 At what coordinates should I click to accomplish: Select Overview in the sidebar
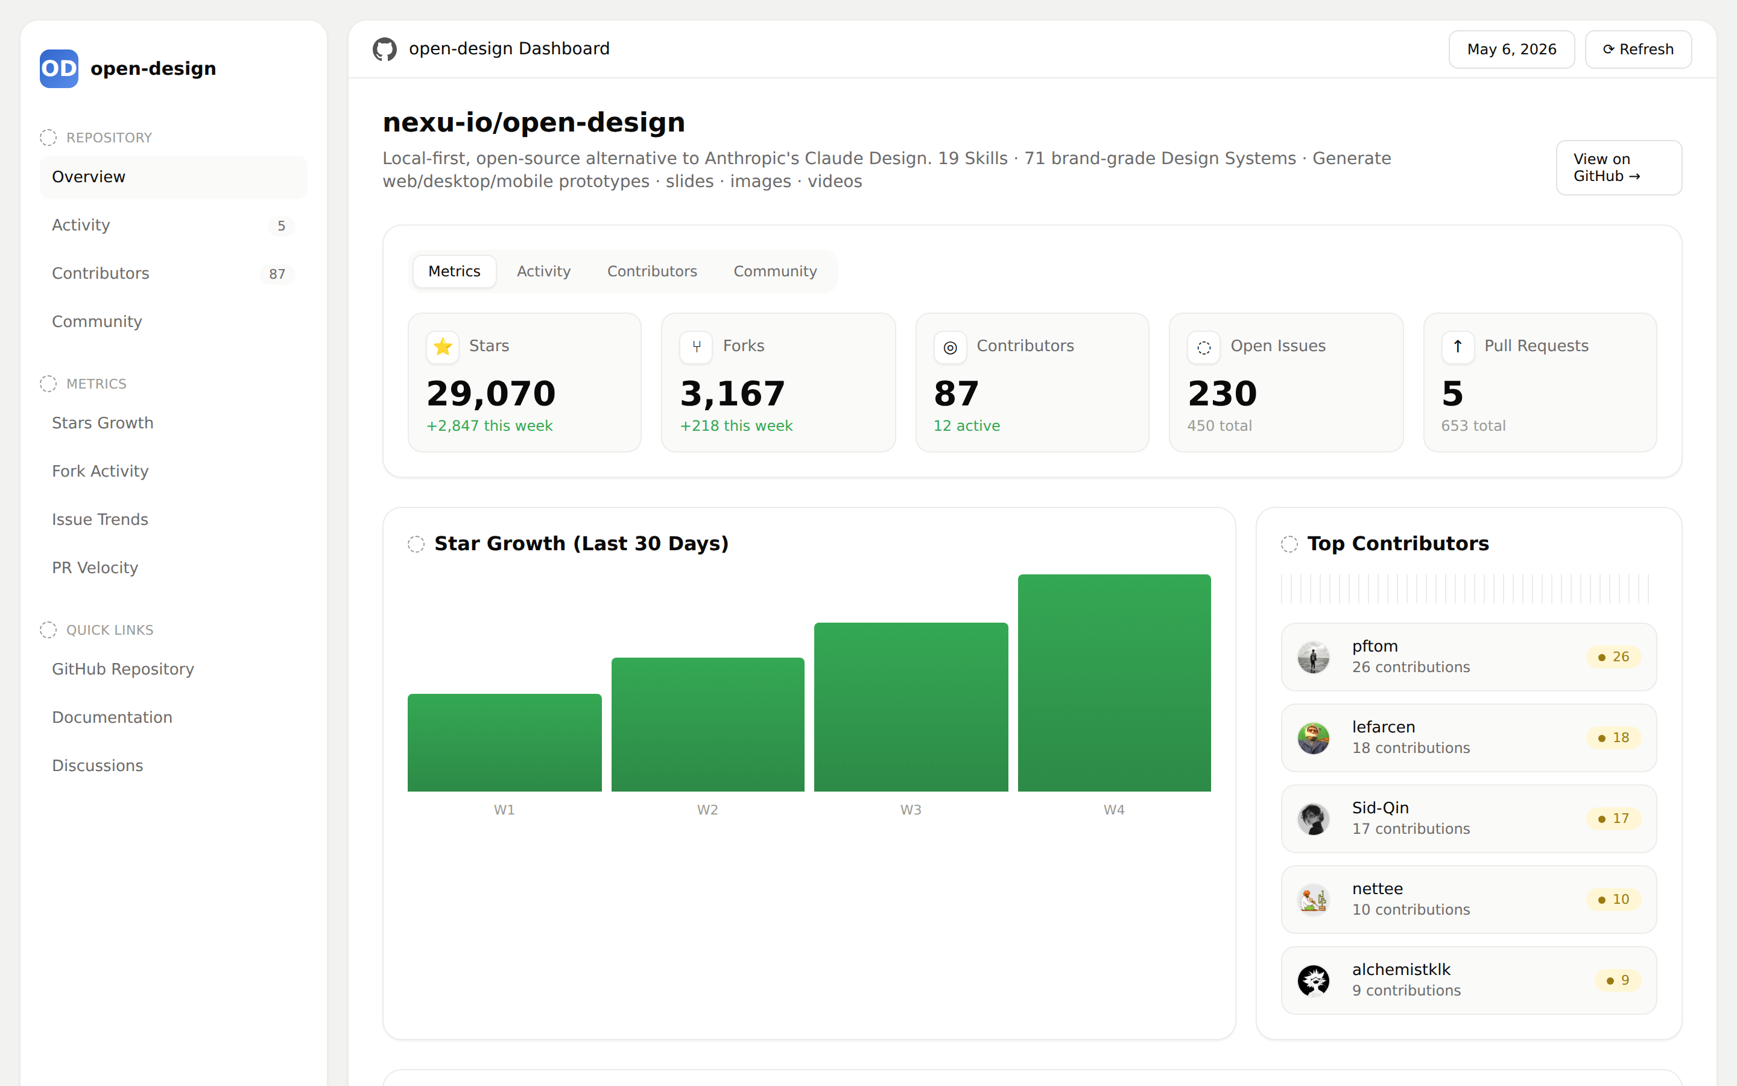pos(174,177)
